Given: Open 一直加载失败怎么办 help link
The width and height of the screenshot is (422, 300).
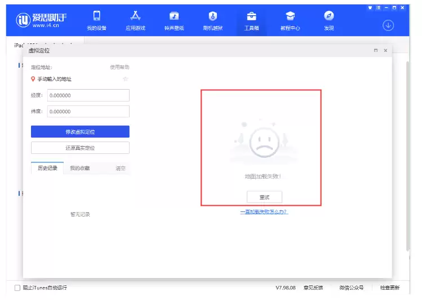Looking at the screenshot, I should click(264, 211).
